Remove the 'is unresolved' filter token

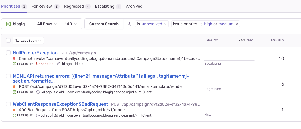(166, 24)
